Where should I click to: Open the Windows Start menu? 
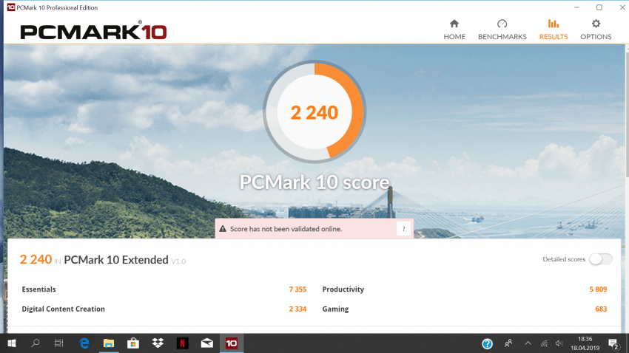tap(12, 343)
